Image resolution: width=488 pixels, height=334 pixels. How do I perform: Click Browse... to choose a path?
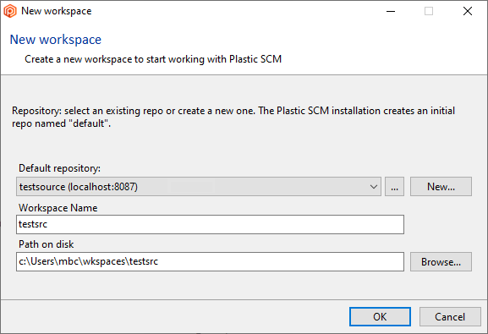[441, 262]
